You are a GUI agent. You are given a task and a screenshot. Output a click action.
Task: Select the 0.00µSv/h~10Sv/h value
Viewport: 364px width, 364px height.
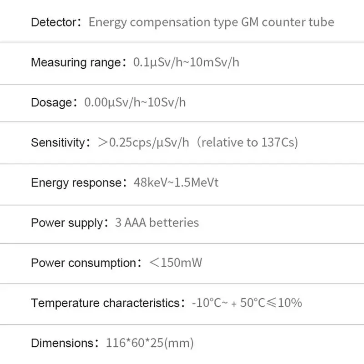tap(135, 102)
